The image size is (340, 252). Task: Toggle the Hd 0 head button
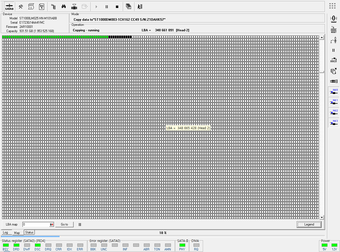[x=334, y=91]
